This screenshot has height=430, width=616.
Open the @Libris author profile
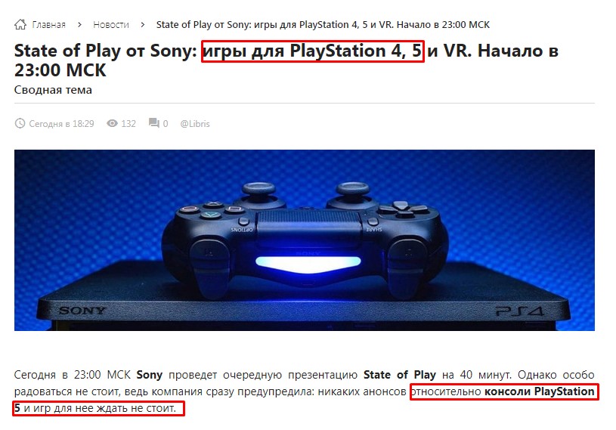[x=195, y=124]
